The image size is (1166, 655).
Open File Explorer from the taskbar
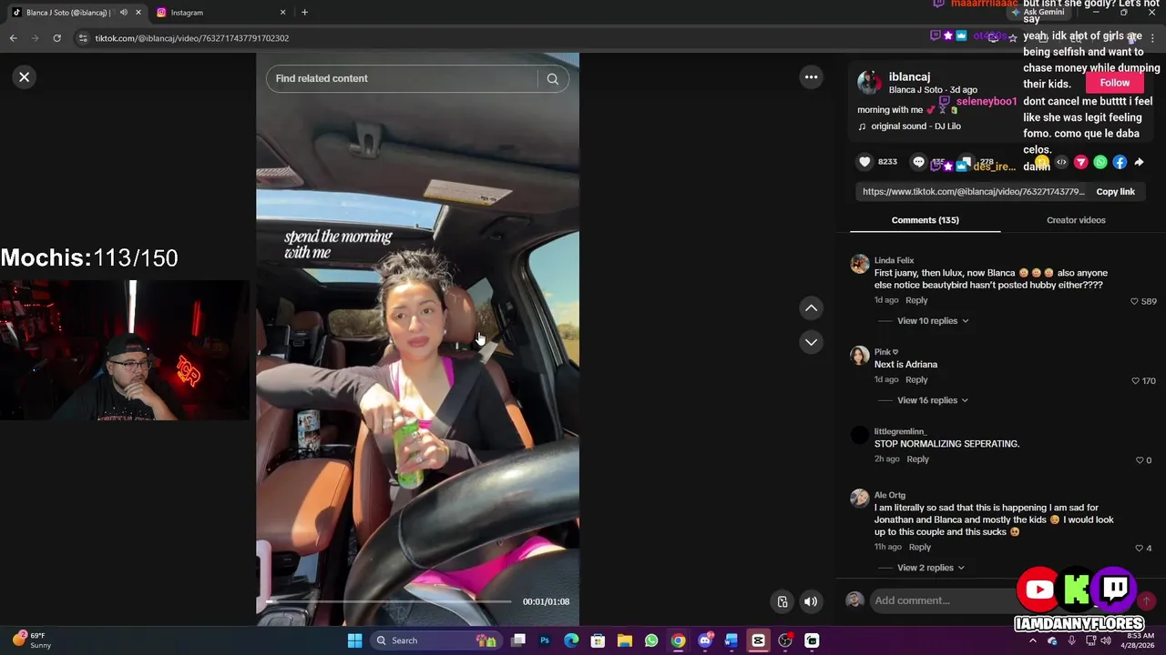pos(625,640)
